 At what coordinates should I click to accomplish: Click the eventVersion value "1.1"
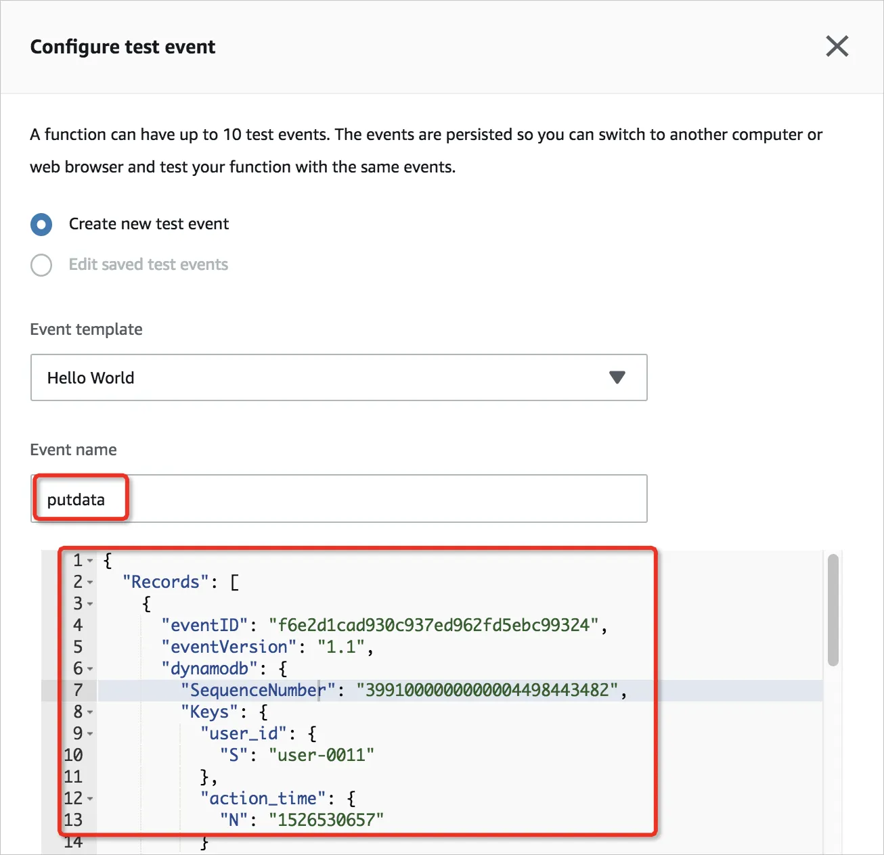[342, 647]
